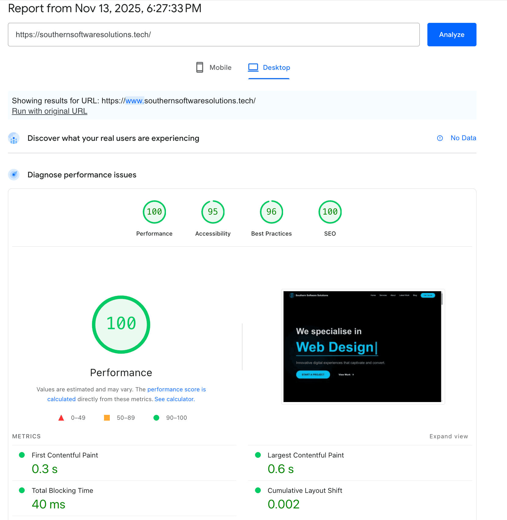This screenshot has height=520, width=507.
Task: Click the orange 50–89 legend square
Action: coord(106,418)
